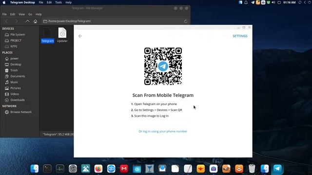The image size is (312, 175).
Task: Open File Manager's Help menu
Action: [39, 14]
